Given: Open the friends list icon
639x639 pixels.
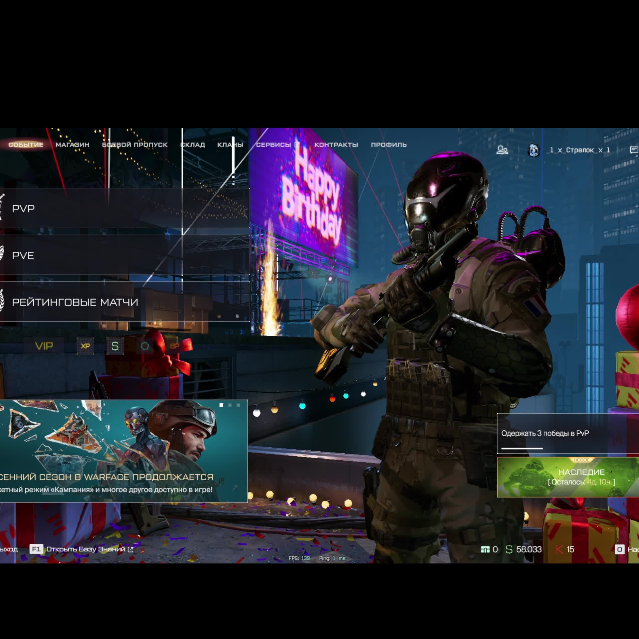Looking at the screenshot, I should click(502, 150).
